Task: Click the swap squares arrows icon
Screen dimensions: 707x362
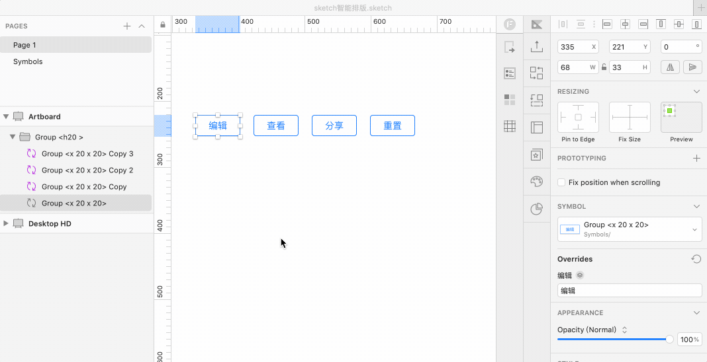Action: click(x=537, y=73)
